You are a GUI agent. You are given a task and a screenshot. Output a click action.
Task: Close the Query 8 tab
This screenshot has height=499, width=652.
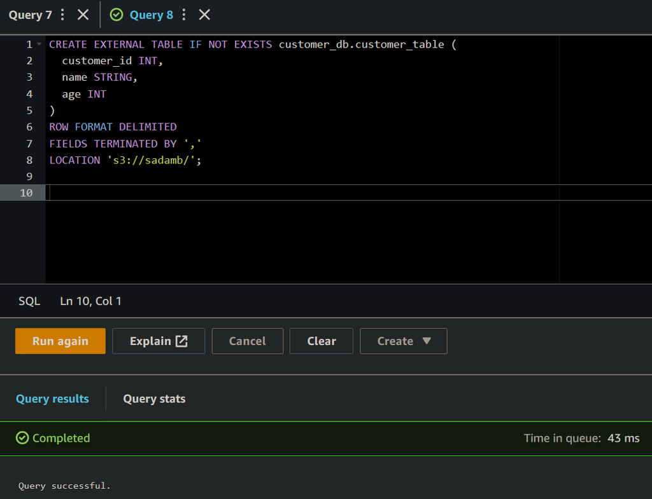(x=204, y=15)
